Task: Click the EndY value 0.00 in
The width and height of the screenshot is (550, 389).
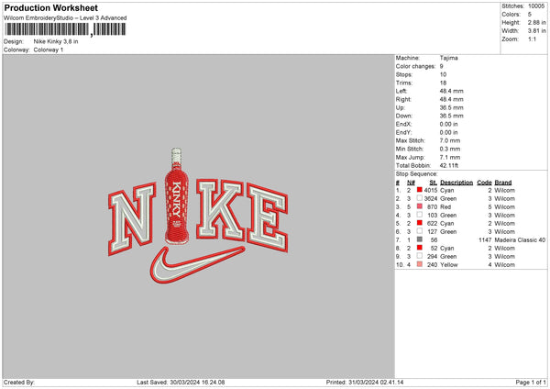Action: (448, 132)
